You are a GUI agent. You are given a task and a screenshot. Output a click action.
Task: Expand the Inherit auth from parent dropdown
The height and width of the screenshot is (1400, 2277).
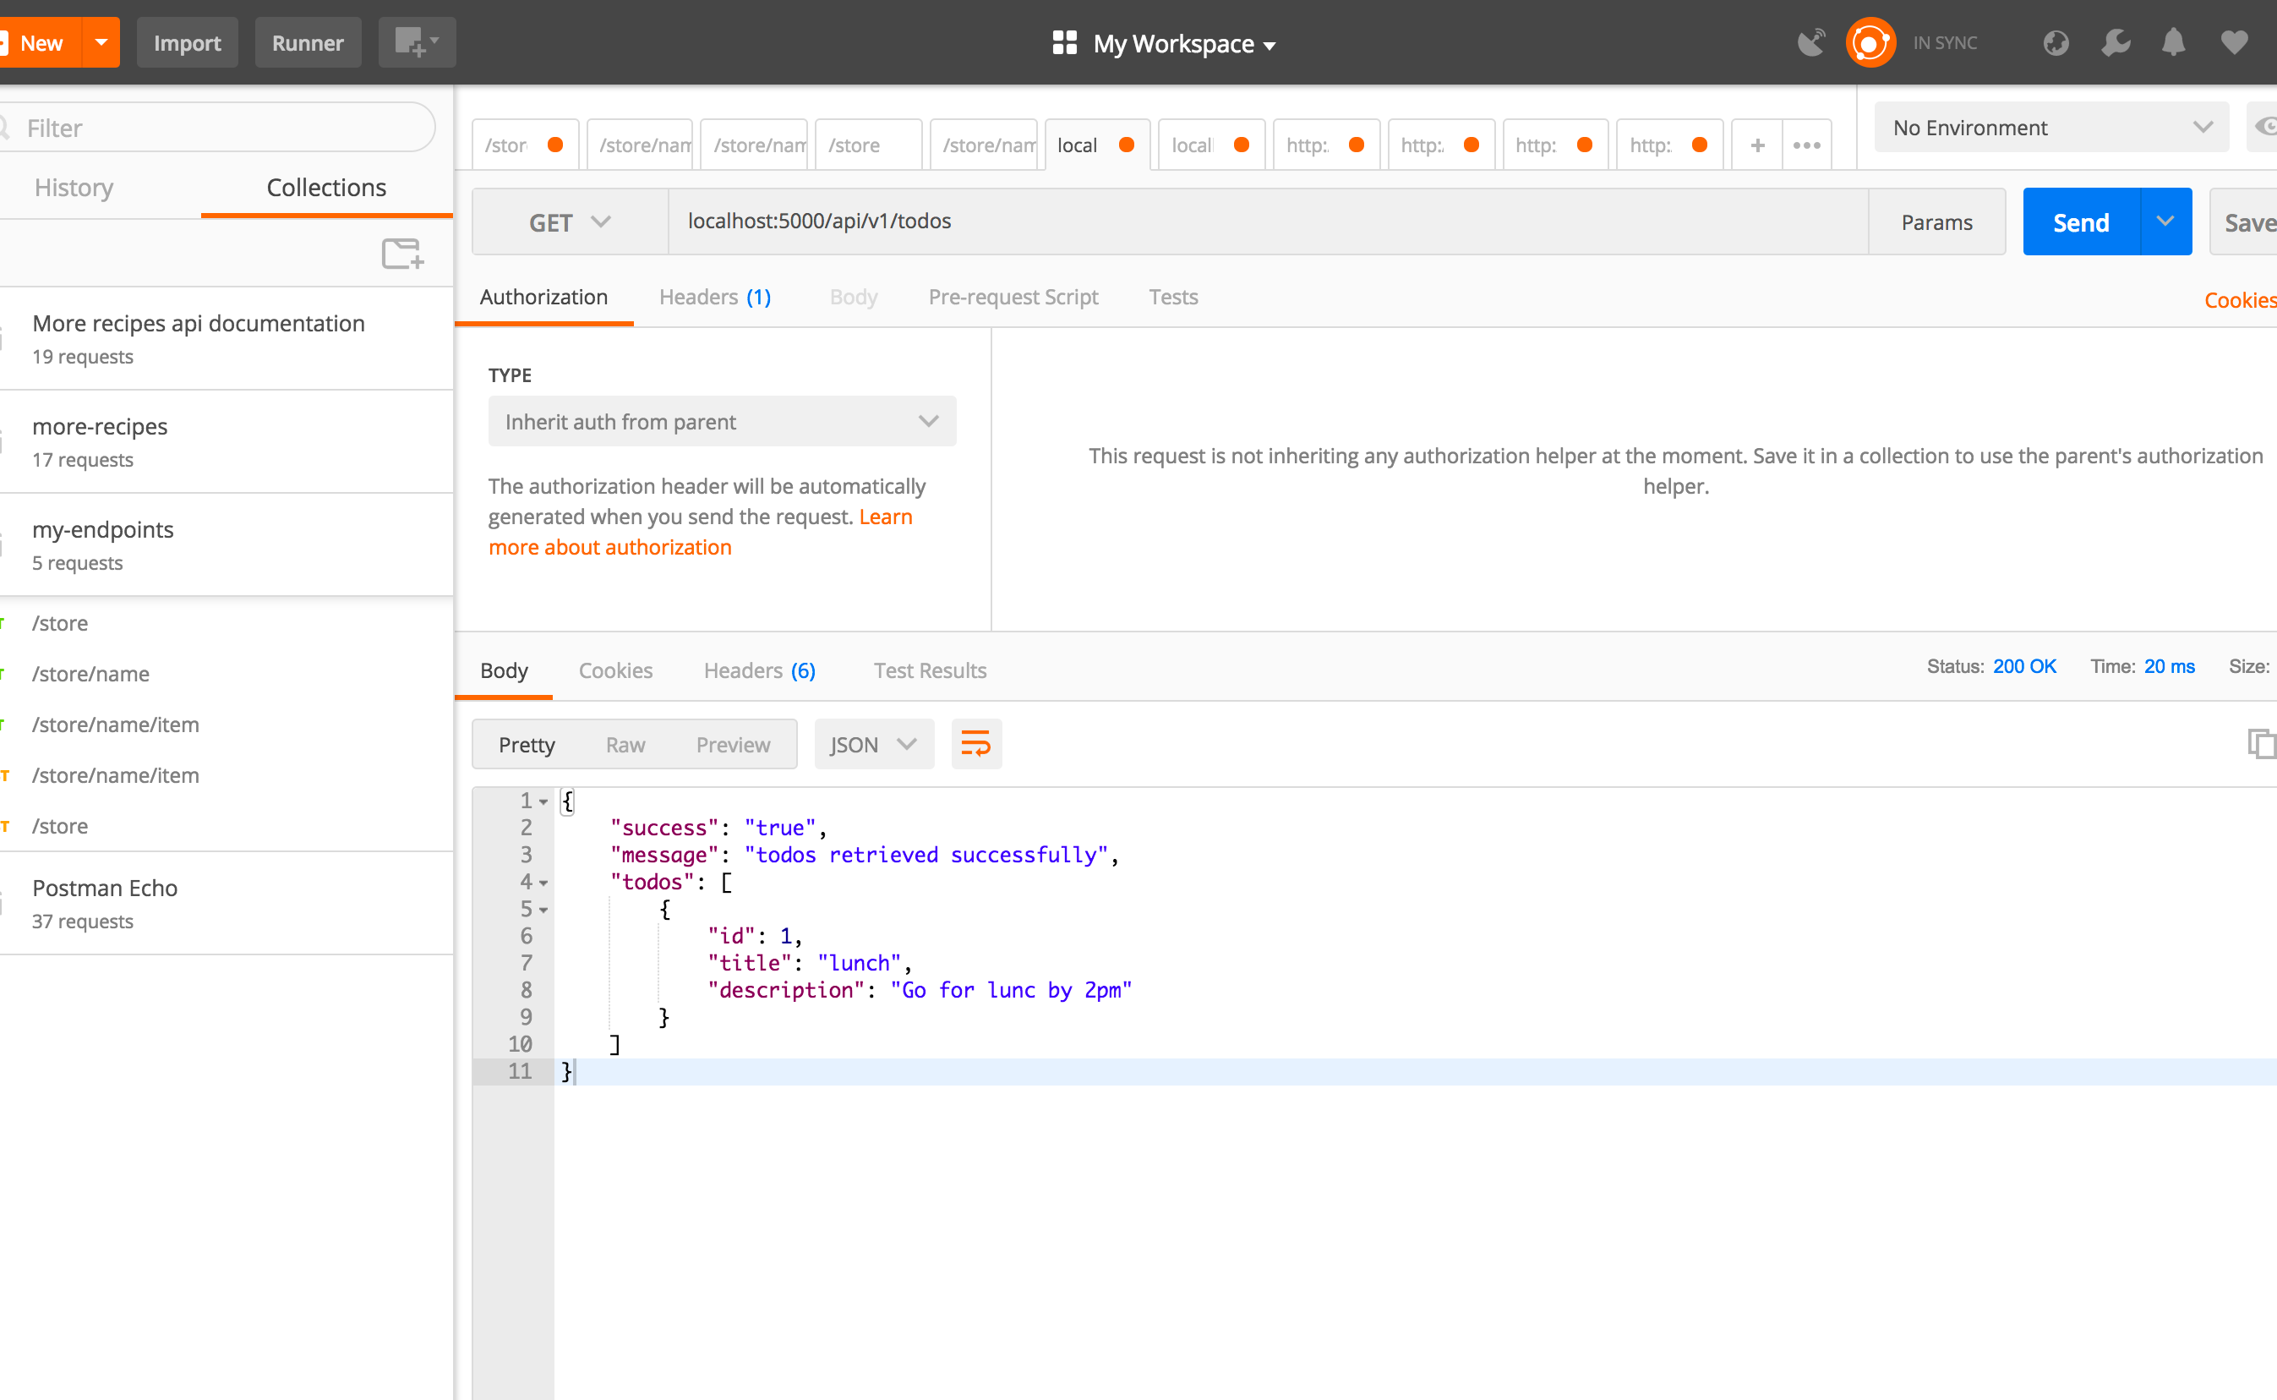[721, 422]
